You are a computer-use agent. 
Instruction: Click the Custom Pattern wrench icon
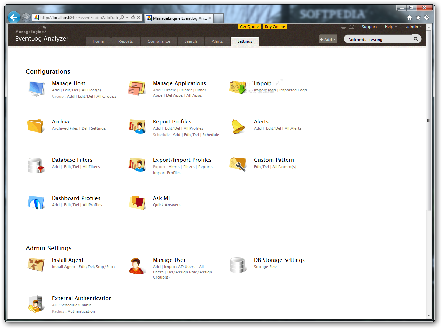pyautogui.click(x=238, y=164)
